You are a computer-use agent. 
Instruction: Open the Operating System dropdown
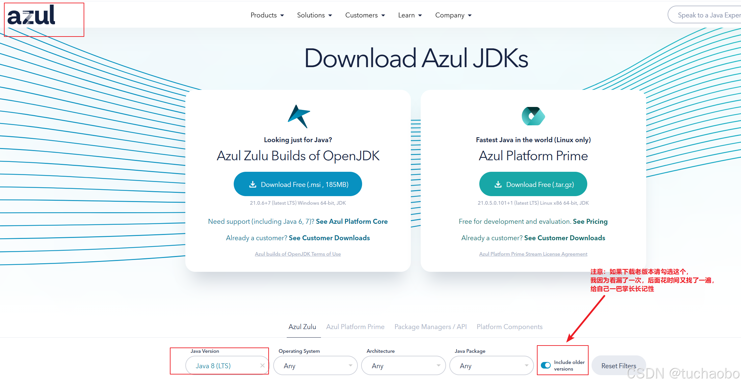click(315, 365)
